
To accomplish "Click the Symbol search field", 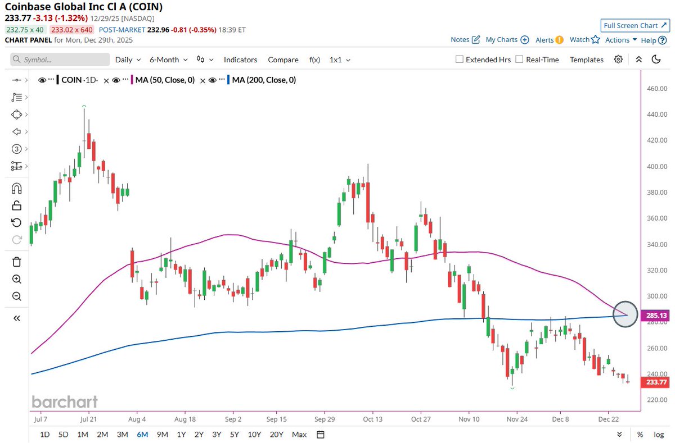I will click(59, 59).
